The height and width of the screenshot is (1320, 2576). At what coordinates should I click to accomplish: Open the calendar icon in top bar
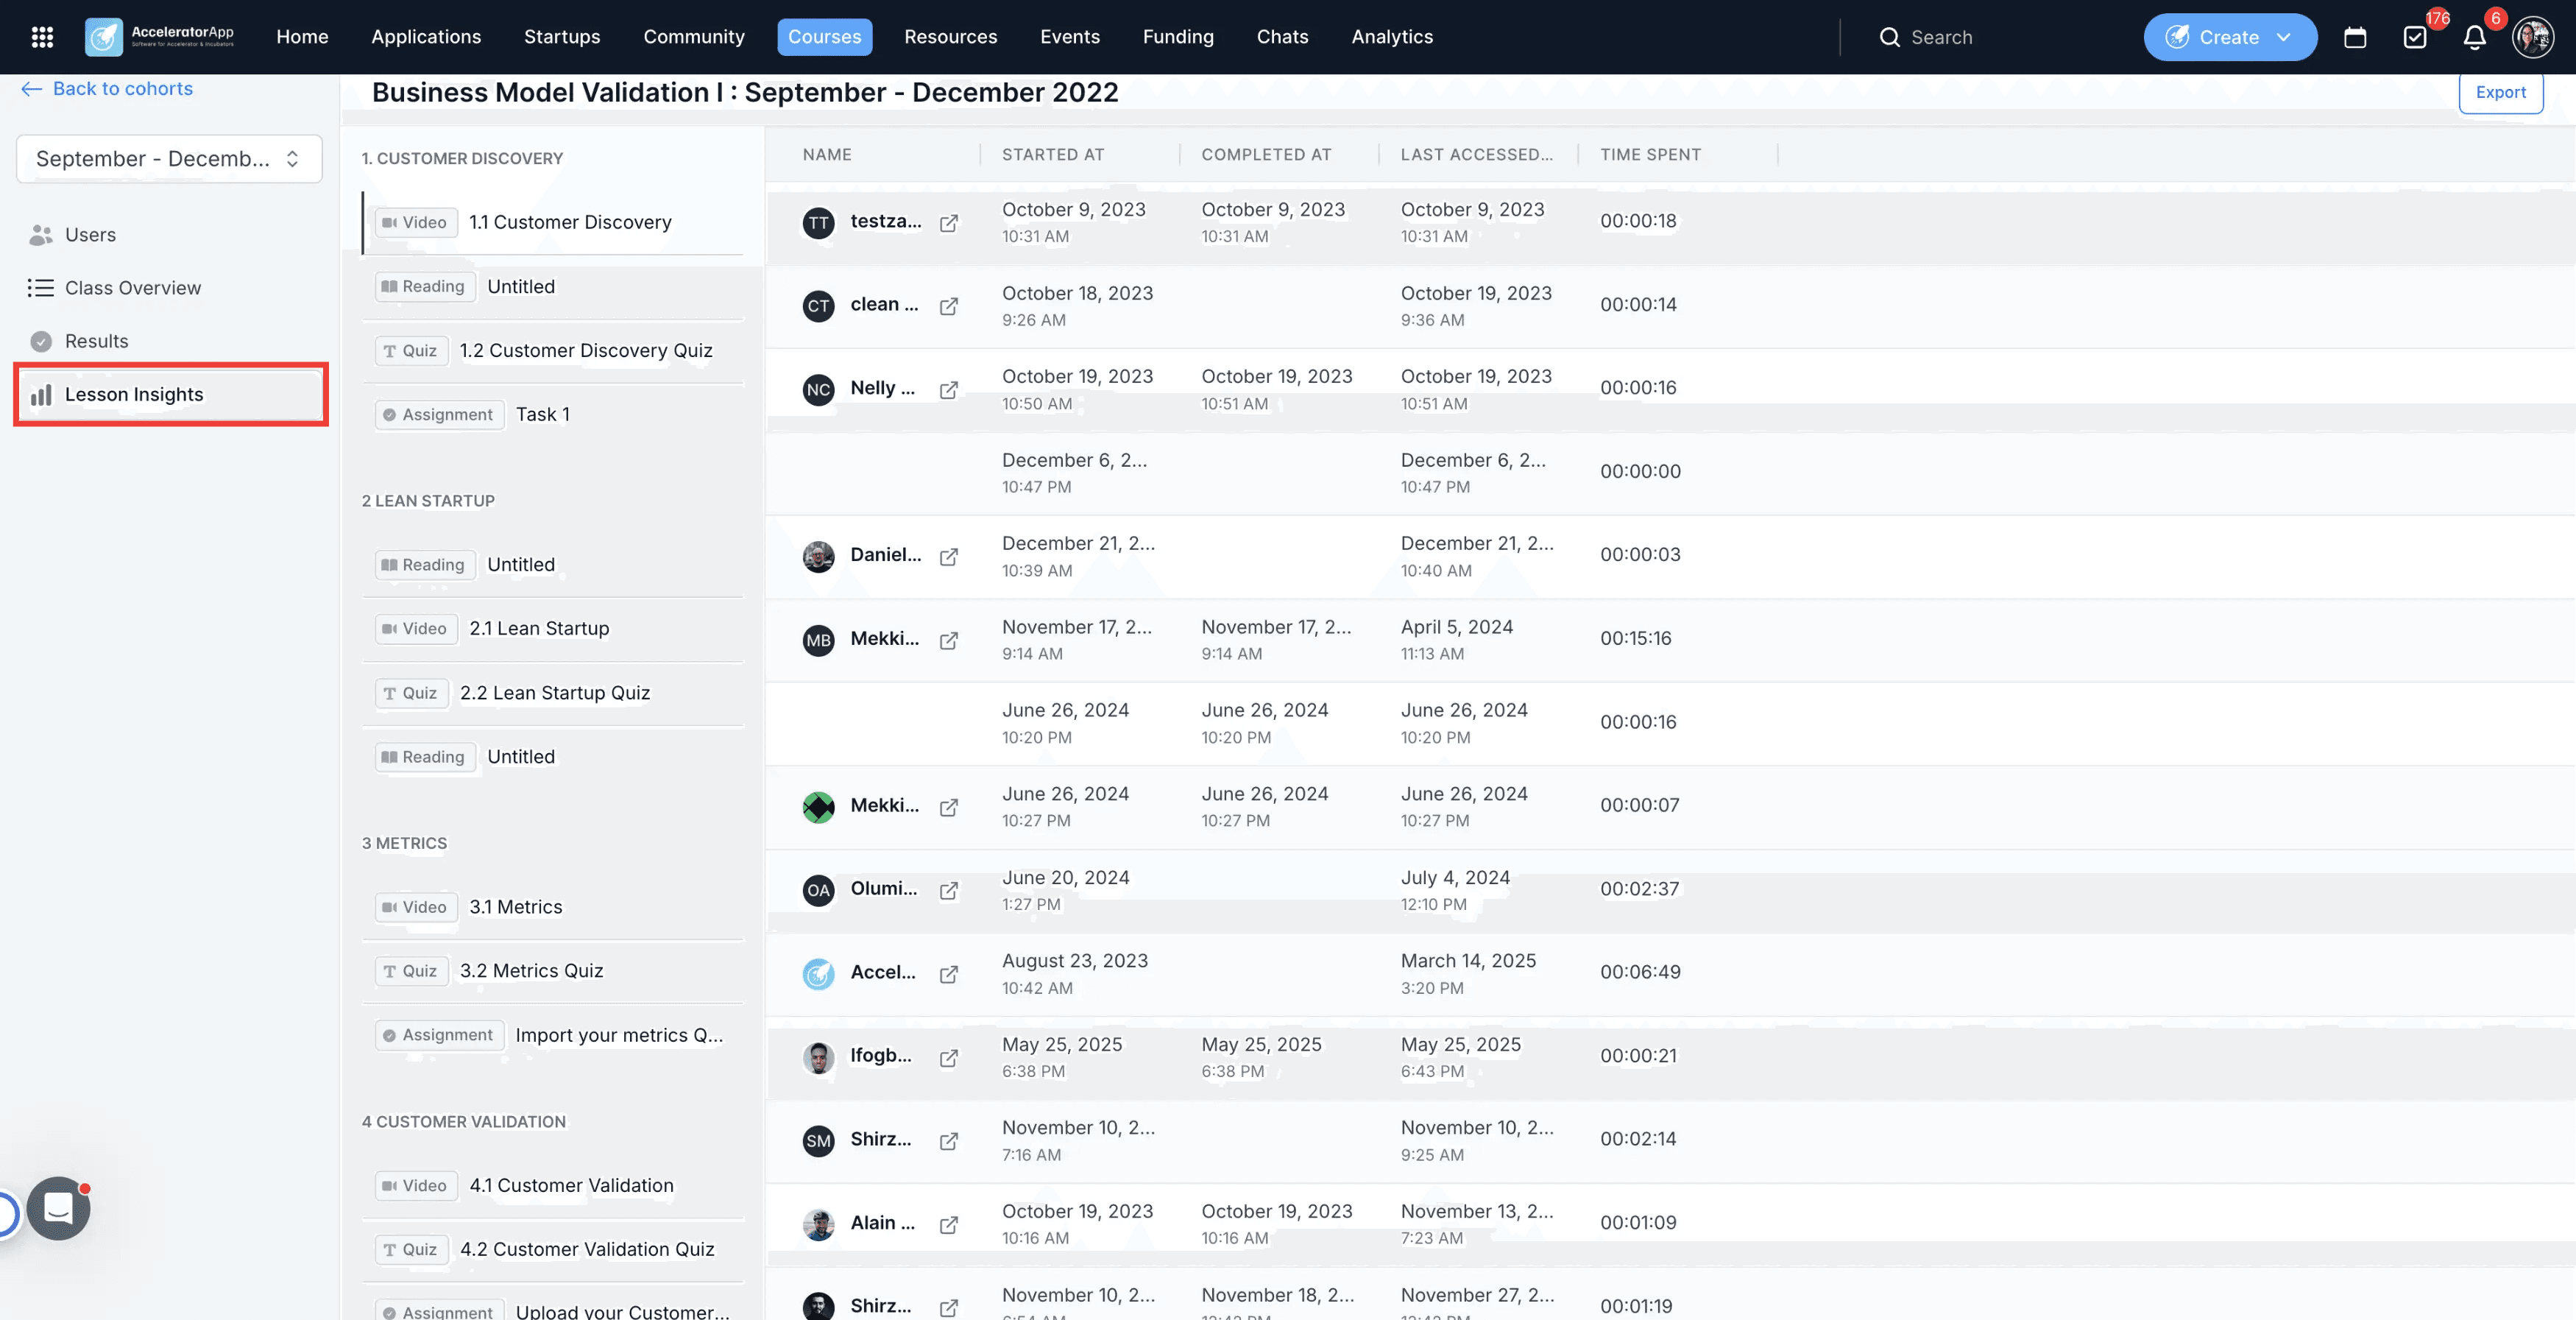click(2355, 37)
